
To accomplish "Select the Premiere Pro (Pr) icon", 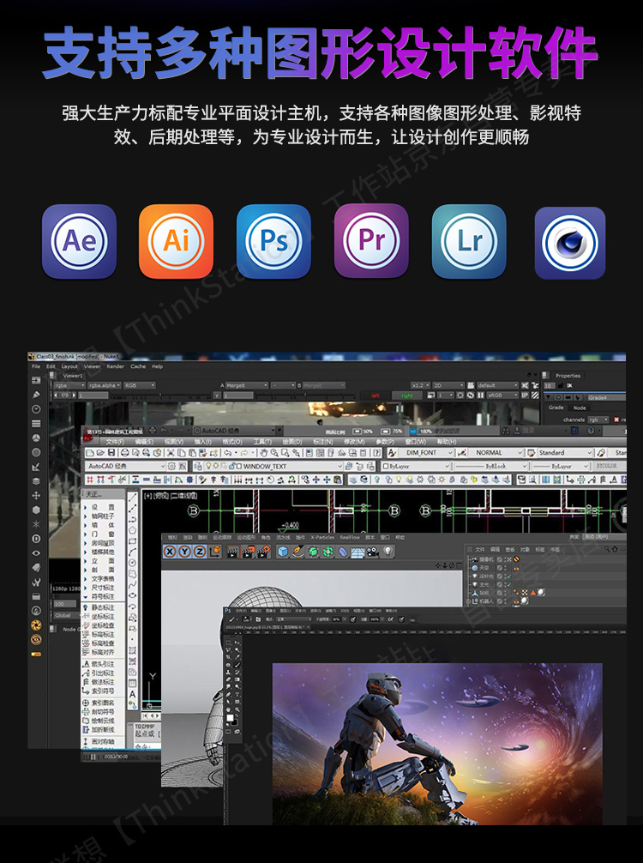I will click(371, 241).
